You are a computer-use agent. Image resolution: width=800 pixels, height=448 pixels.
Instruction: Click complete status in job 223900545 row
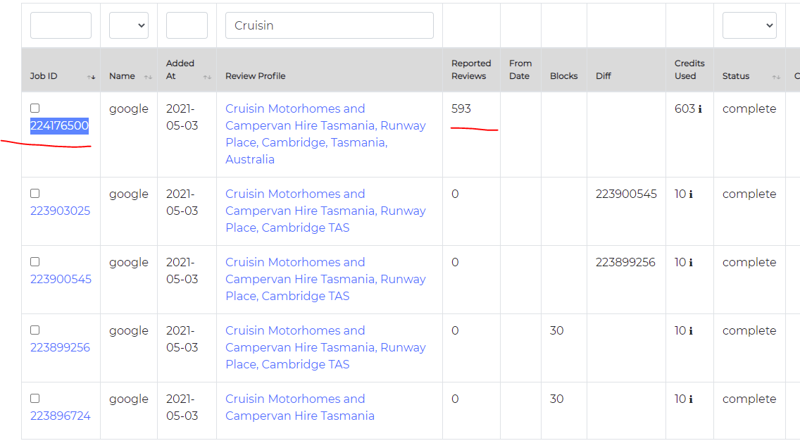(x=749, y=262)
